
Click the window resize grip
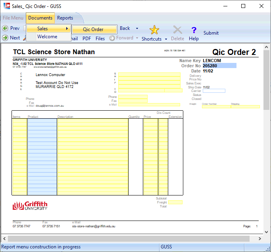coord(268,249)
